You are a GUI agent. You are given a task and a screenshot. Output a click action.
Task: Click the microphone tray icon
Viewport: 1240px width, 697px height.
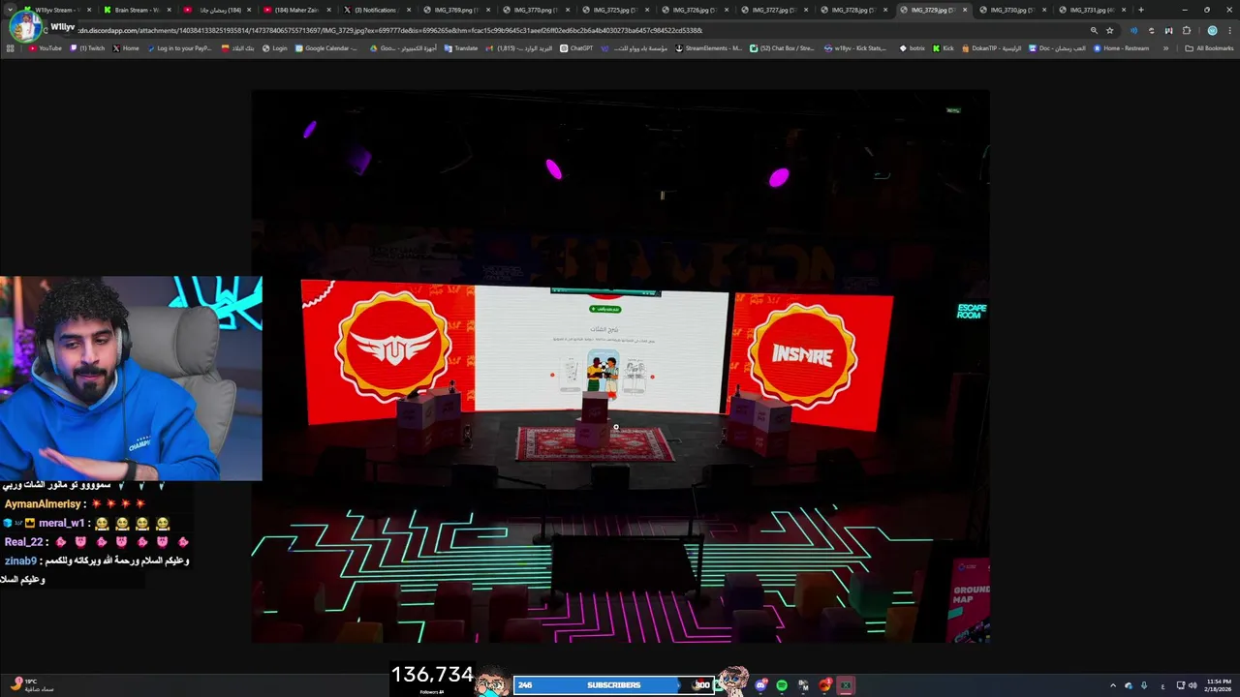pos(1144,685)
